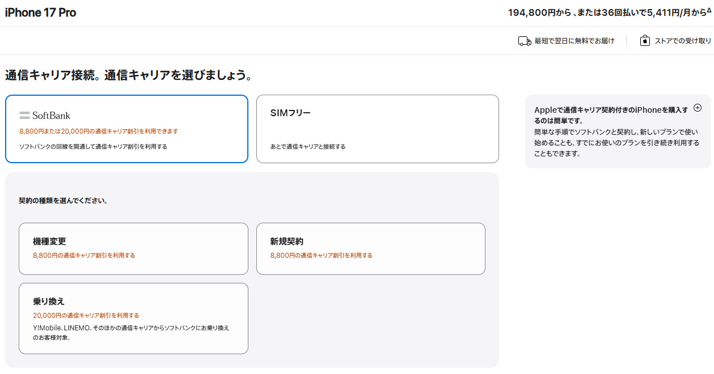Select the SoftBank carrier option
Image resolution: width=714 pixels, height=374 pixels.
(x=126, y=129)
